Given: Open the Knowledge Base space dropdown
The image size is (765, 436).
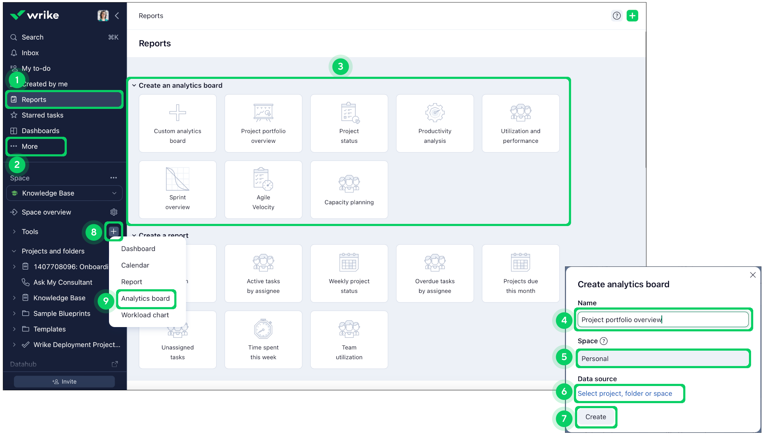Looking at the screenshot, I should tap(64, 193).
